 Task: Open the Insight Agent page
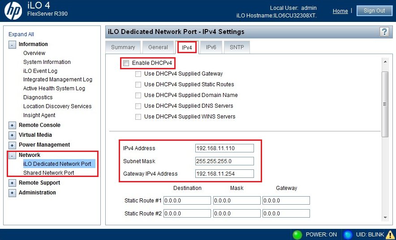click(x=39, y=115)
